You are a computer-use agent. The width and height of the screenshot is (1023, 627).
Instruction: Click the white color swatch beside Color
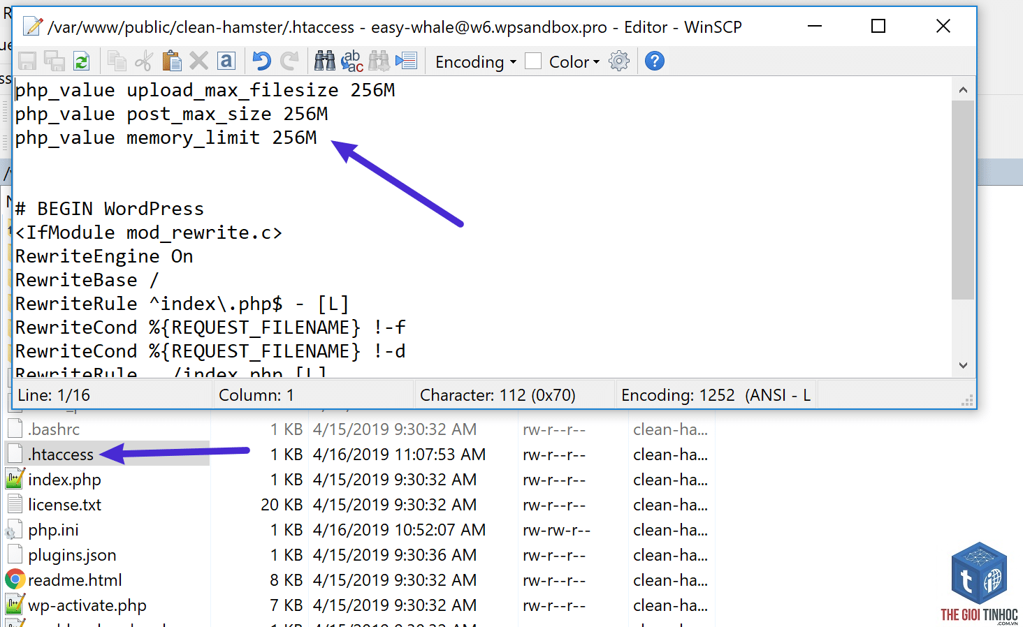(533, 61)
